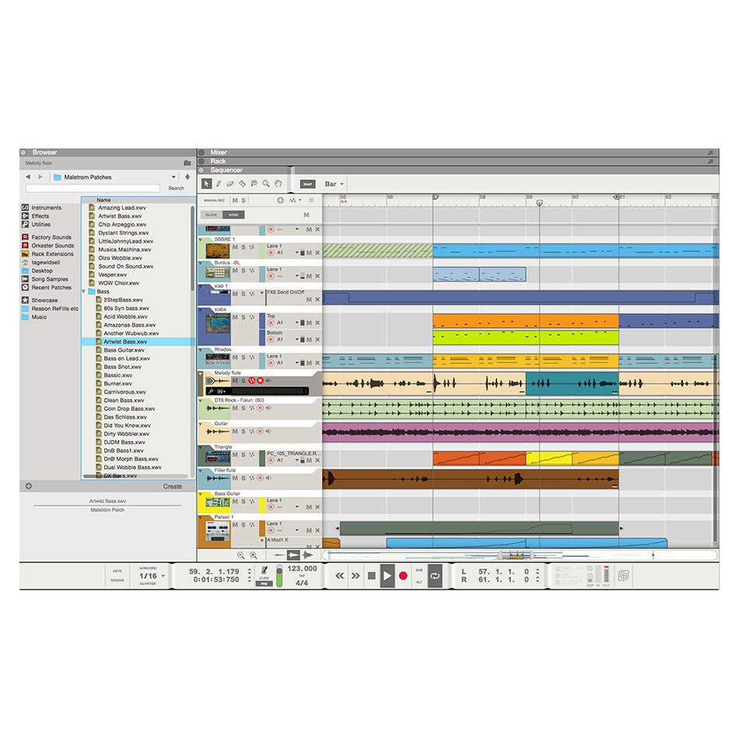Open the Mixer panel header
739x739 pixels.
[x=457, y=152]
